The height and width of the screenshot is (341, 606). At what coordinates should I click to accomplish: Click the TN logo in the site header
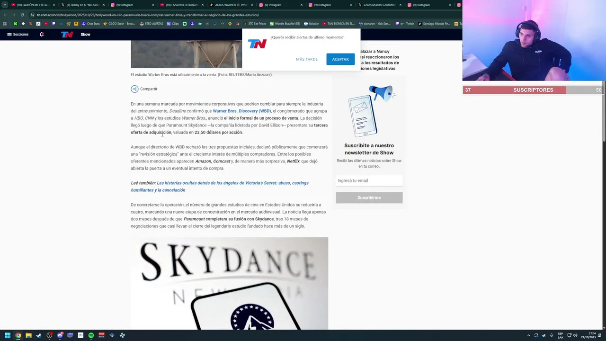[67, 35]
